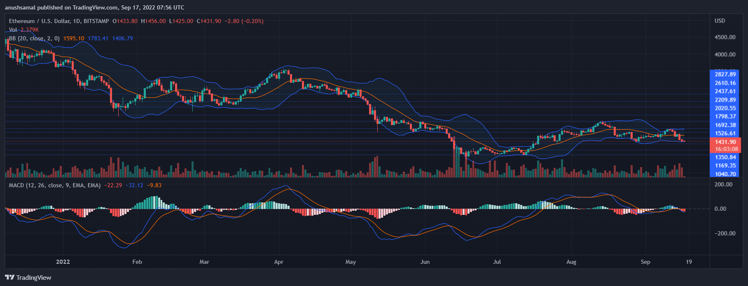Screen dimensions: 748x286
Task: Select the 1040.70 price level tag
Action: click(x=725, y=174)
